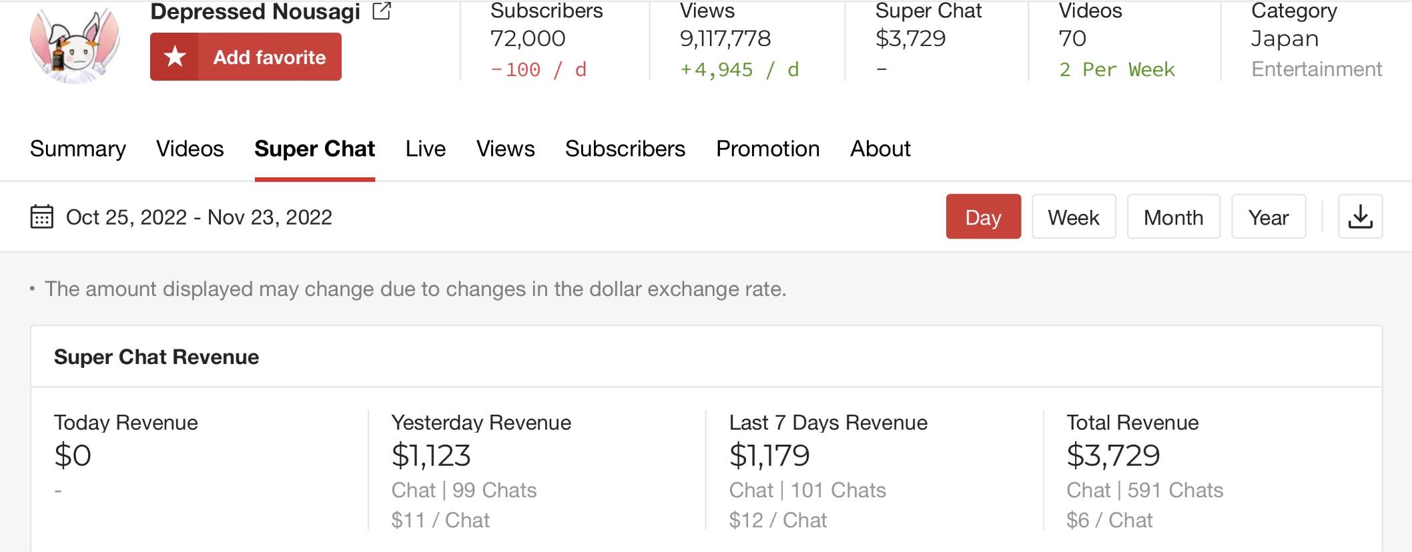Click the Total Revenue value in the revenue card
The width and height of the screenshot is (1412, 552).
pos(1113,455)
